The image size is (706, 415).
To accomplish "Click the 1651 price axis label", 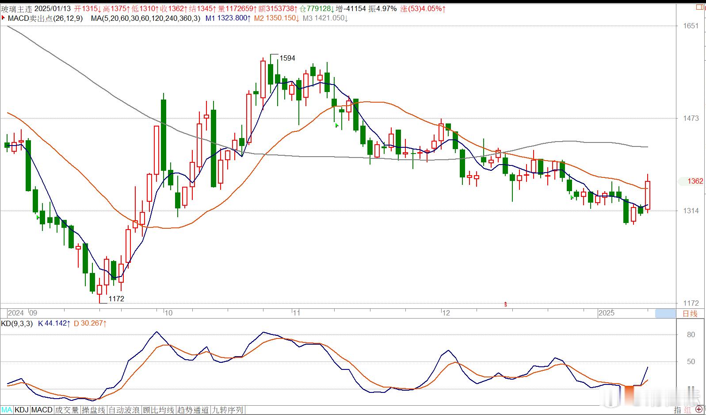I will (x=691, y=26).
